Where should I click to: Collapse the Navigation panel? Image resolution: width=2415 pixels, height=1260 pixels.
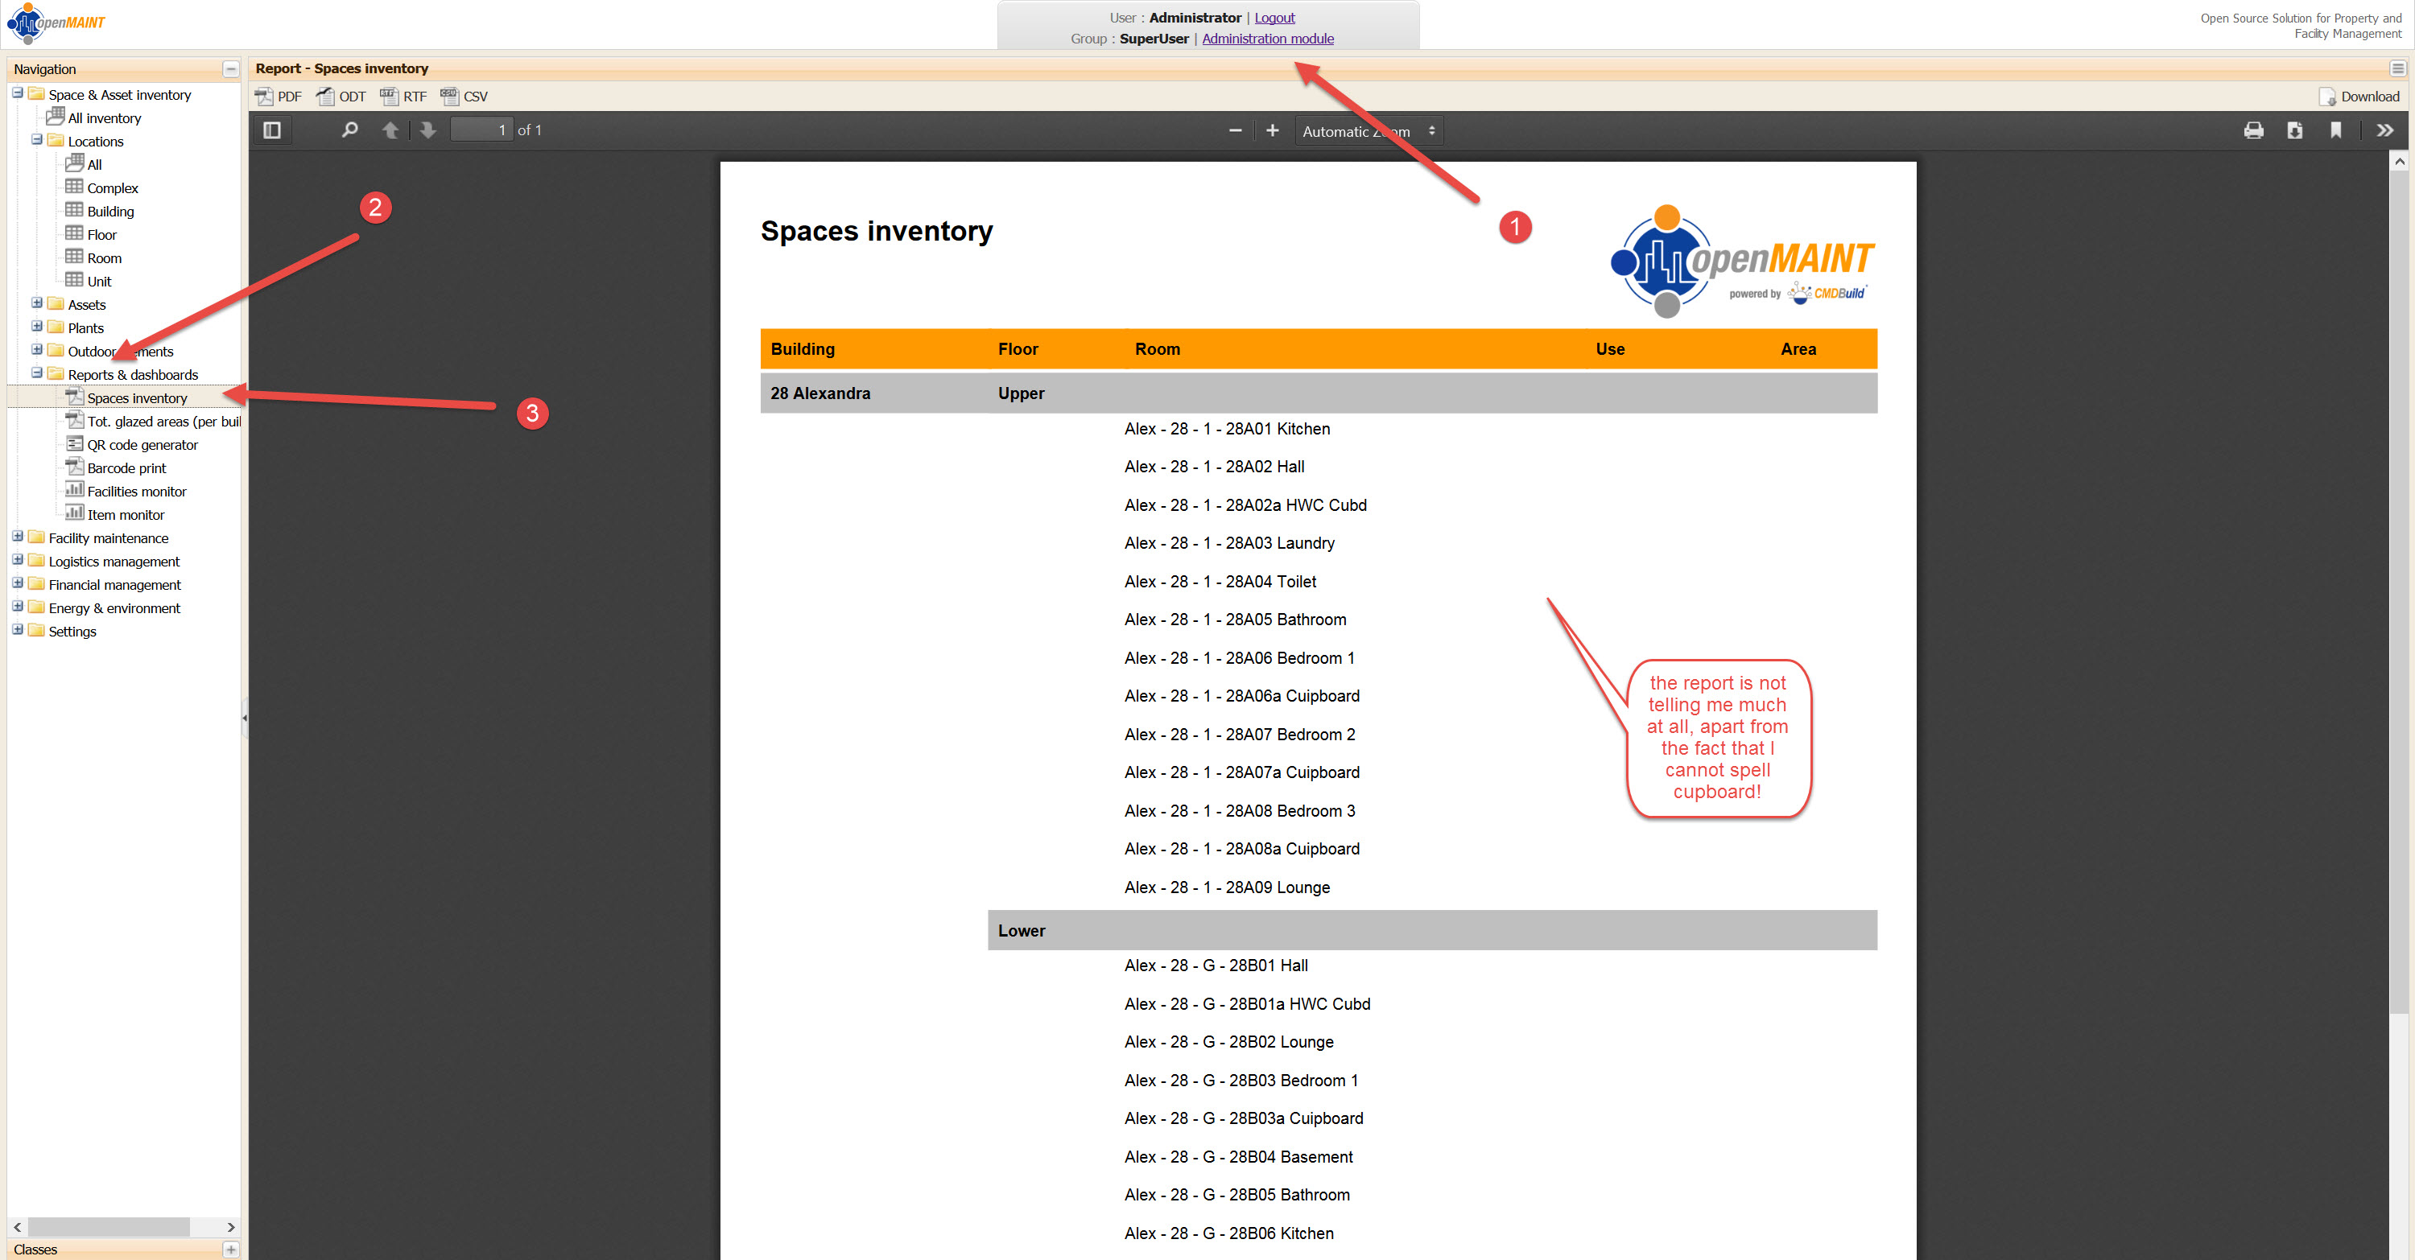coord(229,69)
